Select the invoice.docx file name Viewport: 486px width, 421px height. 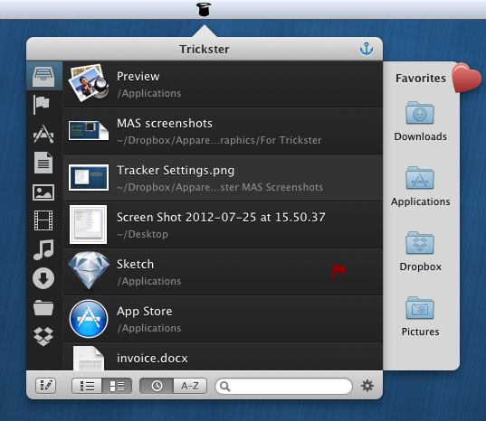click(152, 358)
